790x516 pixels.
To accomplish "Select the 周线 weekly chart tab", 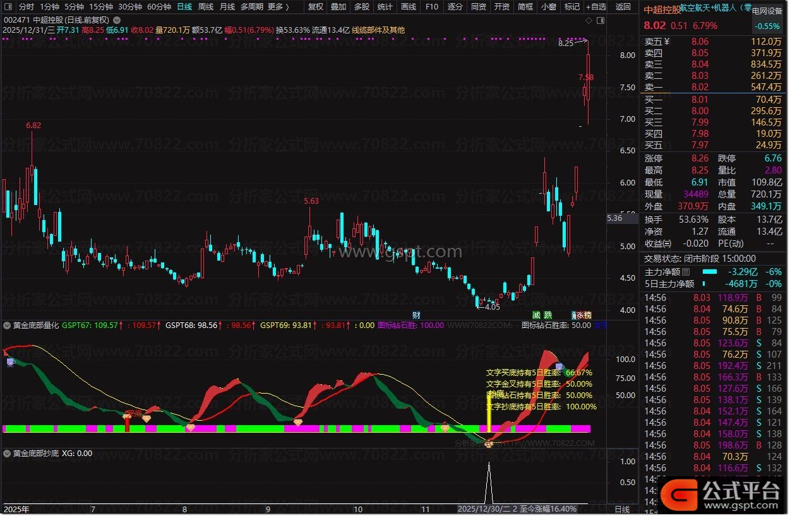I will click(x=206, y=7).
